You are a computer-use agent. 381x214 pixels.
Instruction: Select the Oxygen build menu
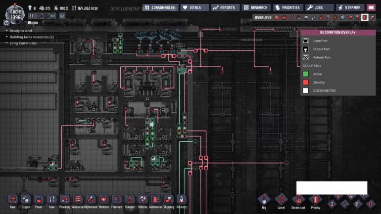click(26, 201)
